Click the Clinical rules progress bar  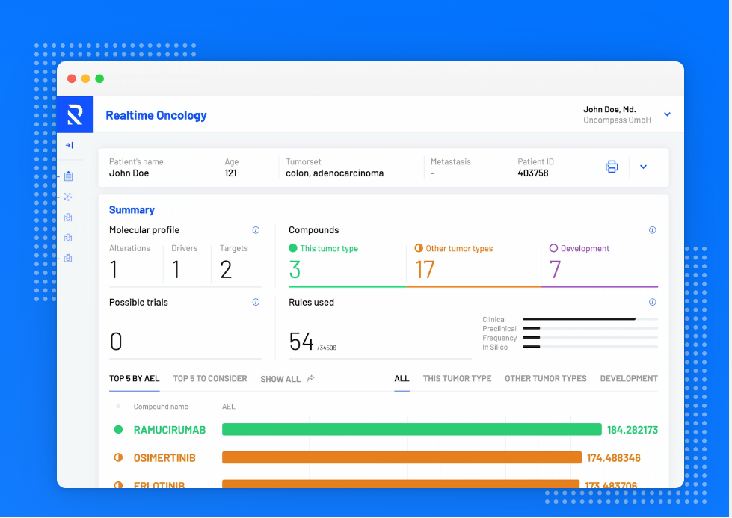590,319
